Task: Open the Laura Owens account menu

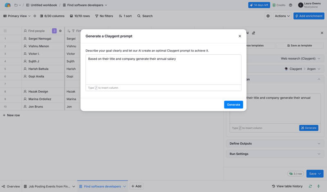Action: coord(309,5)
